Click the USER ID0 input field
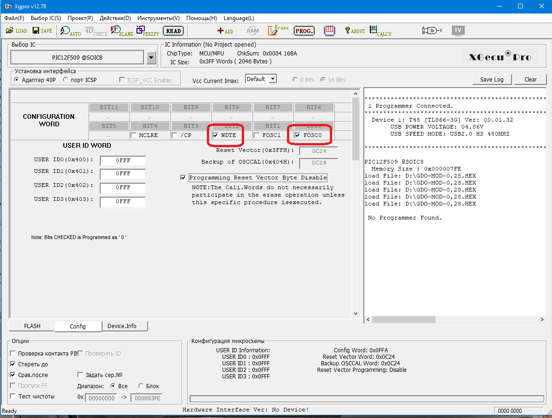The height and width of the screenshot is (418, 552). pyautogui.click(x=123, y=161)
